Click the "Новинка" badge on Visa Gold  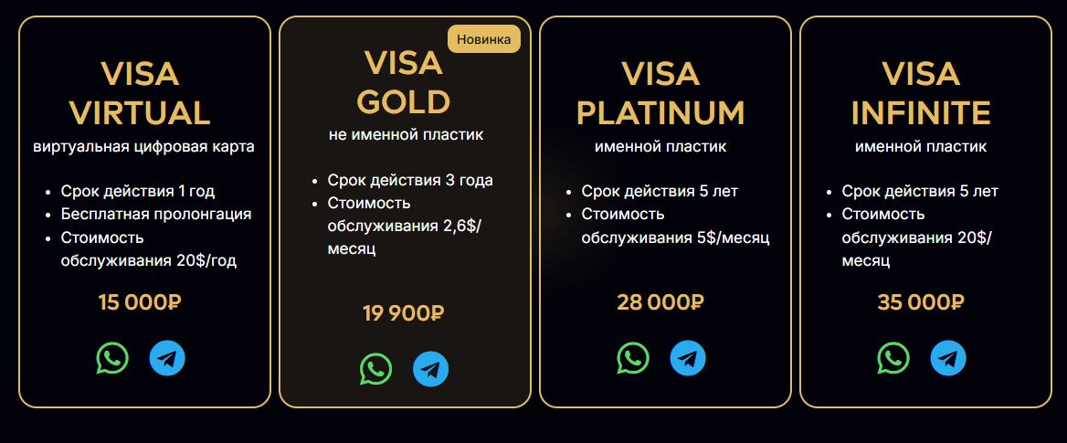(x=483, y=39)
